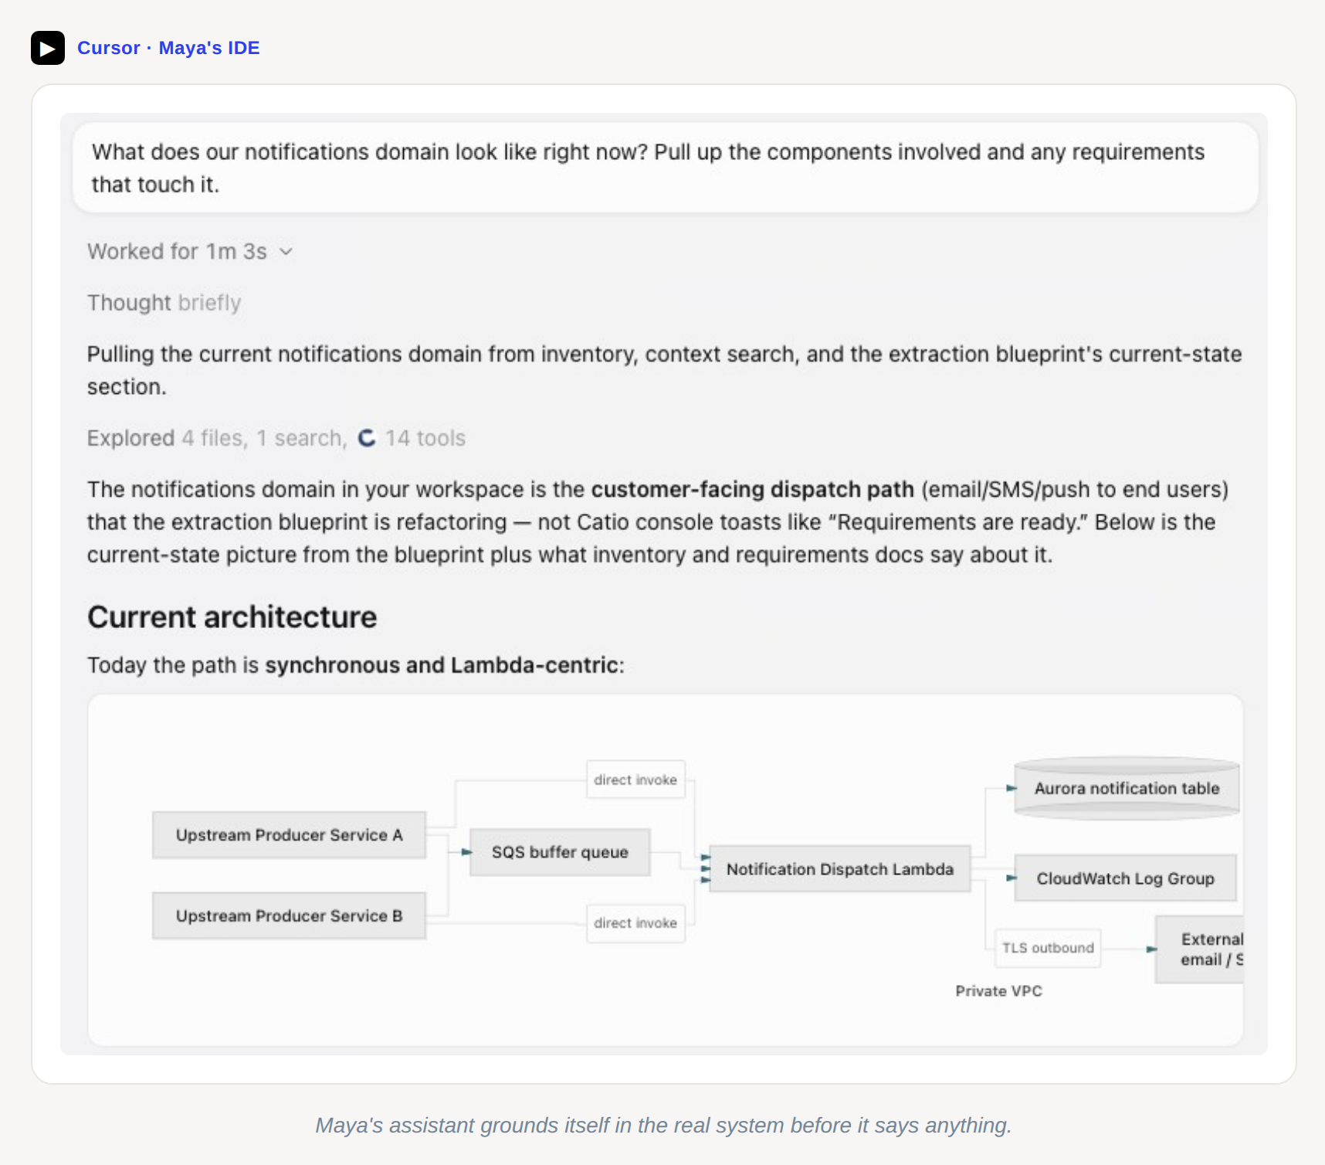Select the Upstream Producer Service B node
Viewport: 1325px width, 1165px height.
click(x=289, y=915)
